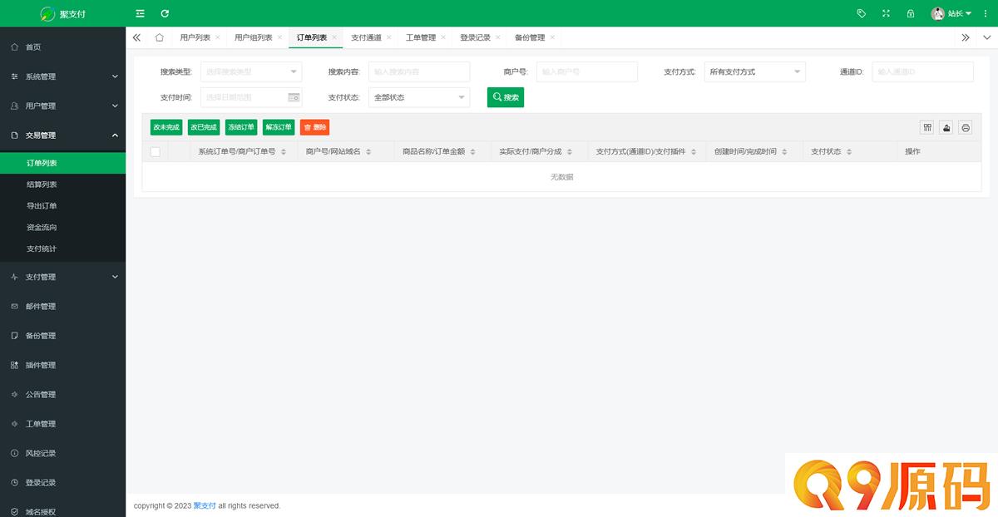Click the refresh icon in the top bar
Image resolution: width=998 pixels, height=517 pixels.
[x=165, y=13]
